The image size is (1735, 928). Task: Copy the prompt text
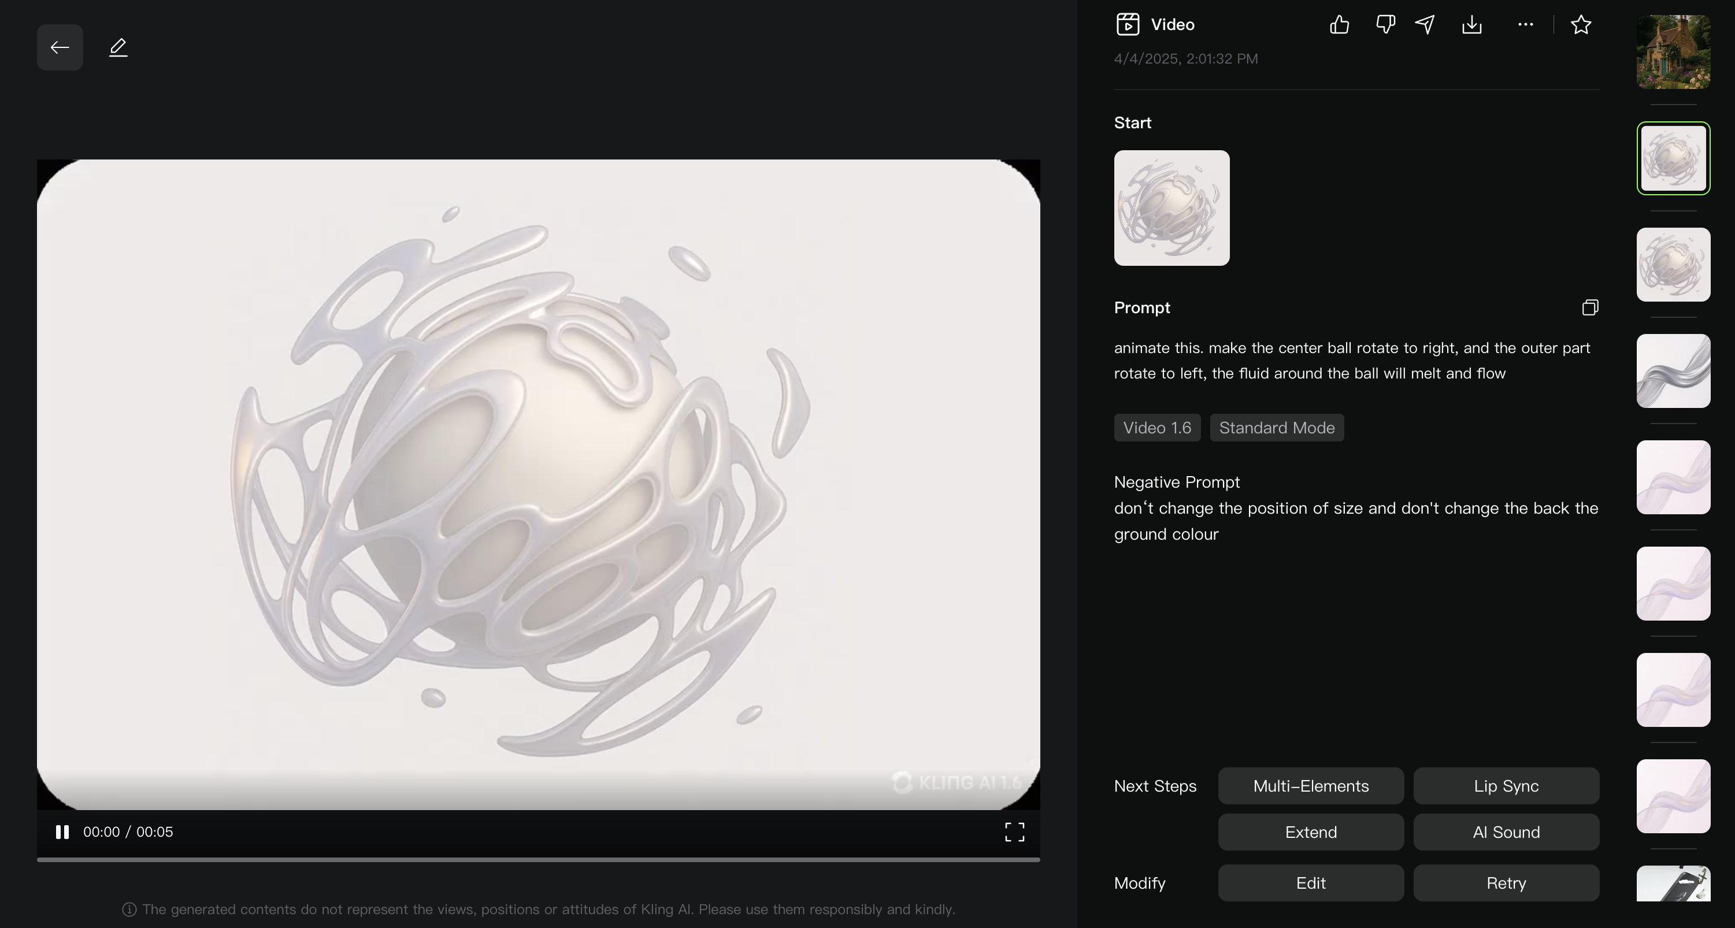click(x=1589, y=308)
